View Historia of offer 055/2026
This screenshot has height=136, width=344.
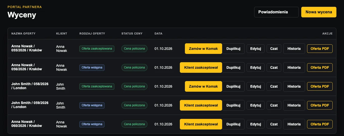(x=294, y=49)
